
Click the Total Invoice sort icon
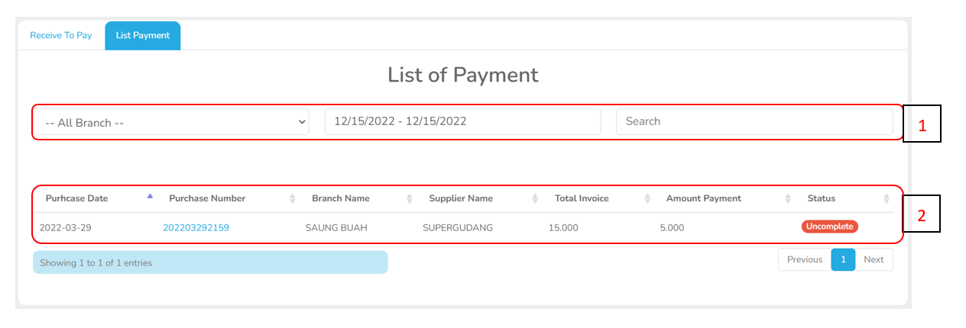[x=647, y=198]
